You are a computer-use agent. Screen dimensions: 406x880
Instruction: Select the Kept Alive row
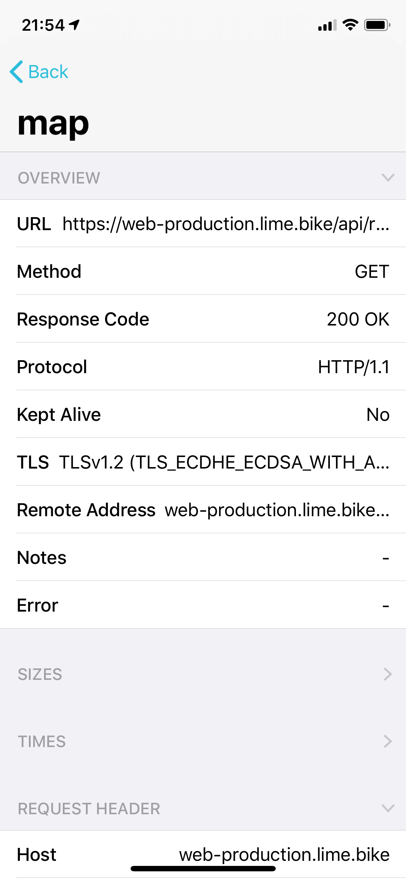203,414
